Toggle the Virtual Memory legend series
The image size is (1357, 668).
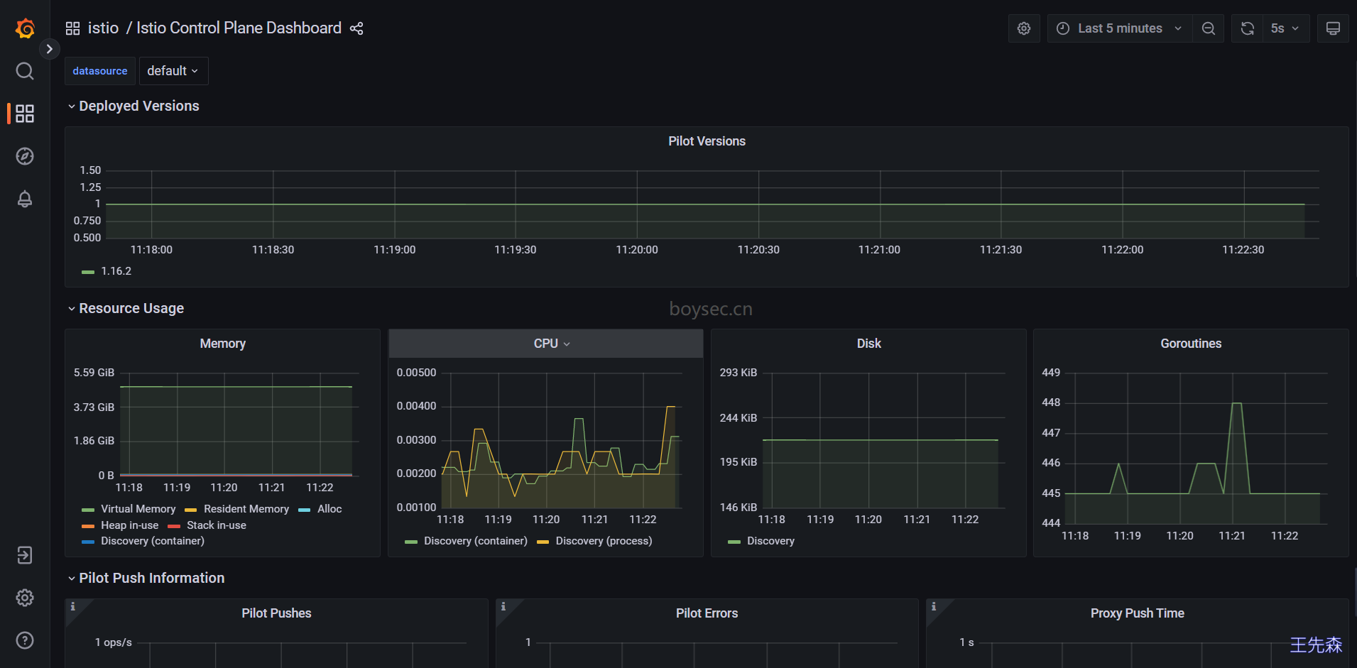click(138, 509)
